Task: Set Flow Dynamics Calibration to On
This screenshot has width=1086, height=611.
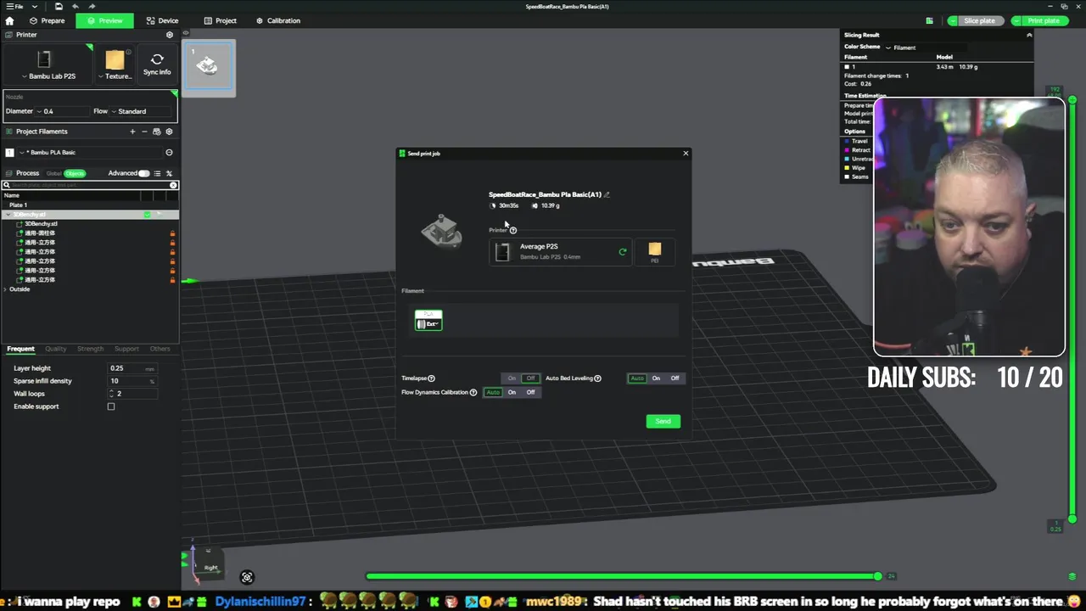Action: pyautogui.click(x=512, y=392)
